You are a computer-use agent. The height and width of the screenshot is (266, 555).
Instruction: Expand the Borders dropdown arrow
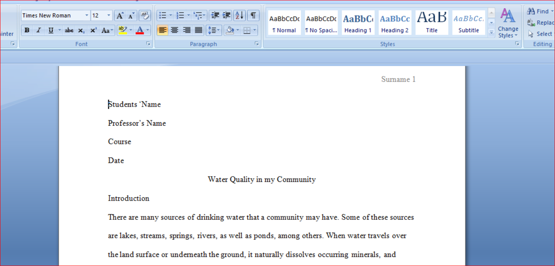tap(255, 30)
